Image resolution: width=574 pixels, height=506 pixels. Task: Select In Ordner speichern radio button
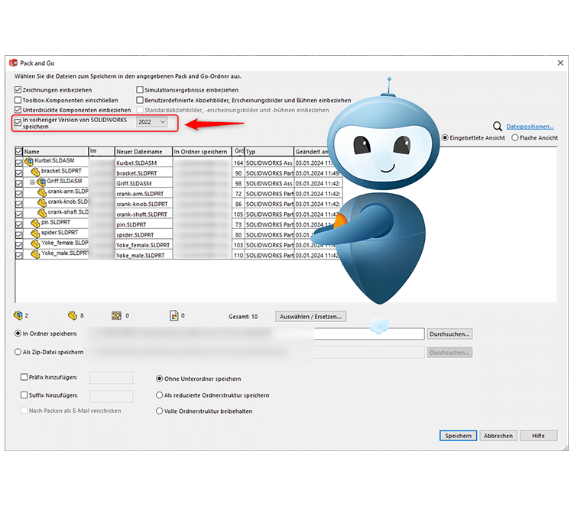(x=18, y=334)
